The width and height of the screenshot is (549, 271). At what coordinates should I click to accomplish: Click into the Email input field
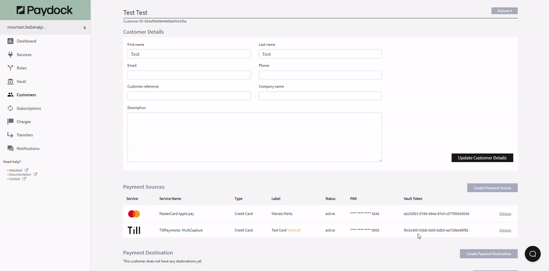(189, 75)
